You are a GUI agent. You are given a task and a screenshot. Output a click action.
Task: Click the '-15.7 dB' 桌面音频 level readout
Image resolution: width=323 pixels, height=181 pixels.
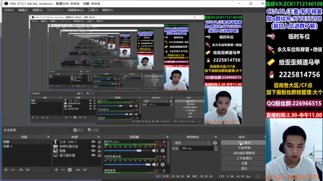160,170
